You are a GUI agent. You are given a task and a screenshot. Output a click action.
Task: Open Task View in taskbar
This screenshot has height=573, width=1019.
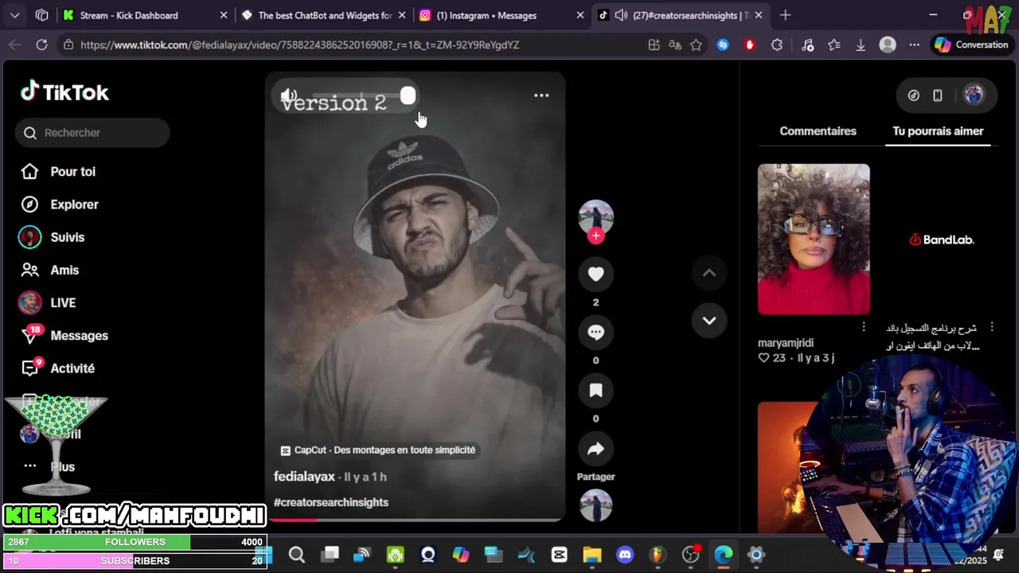pyautogui.click(x=330, y=555)
